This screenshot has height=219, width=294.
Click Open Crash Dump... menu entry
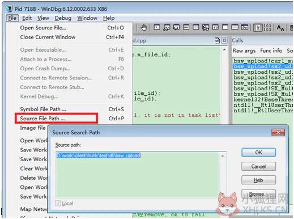[x=72, y=69]
